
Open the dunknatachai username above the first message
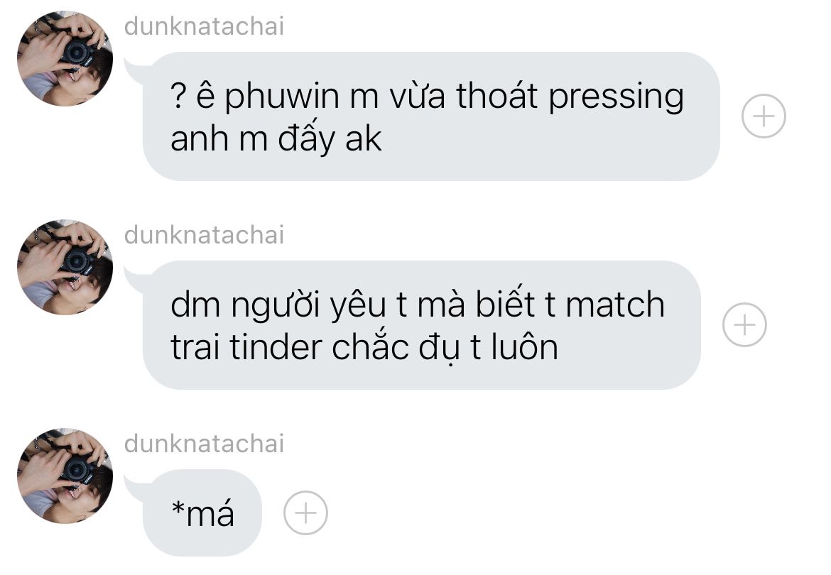204,26
